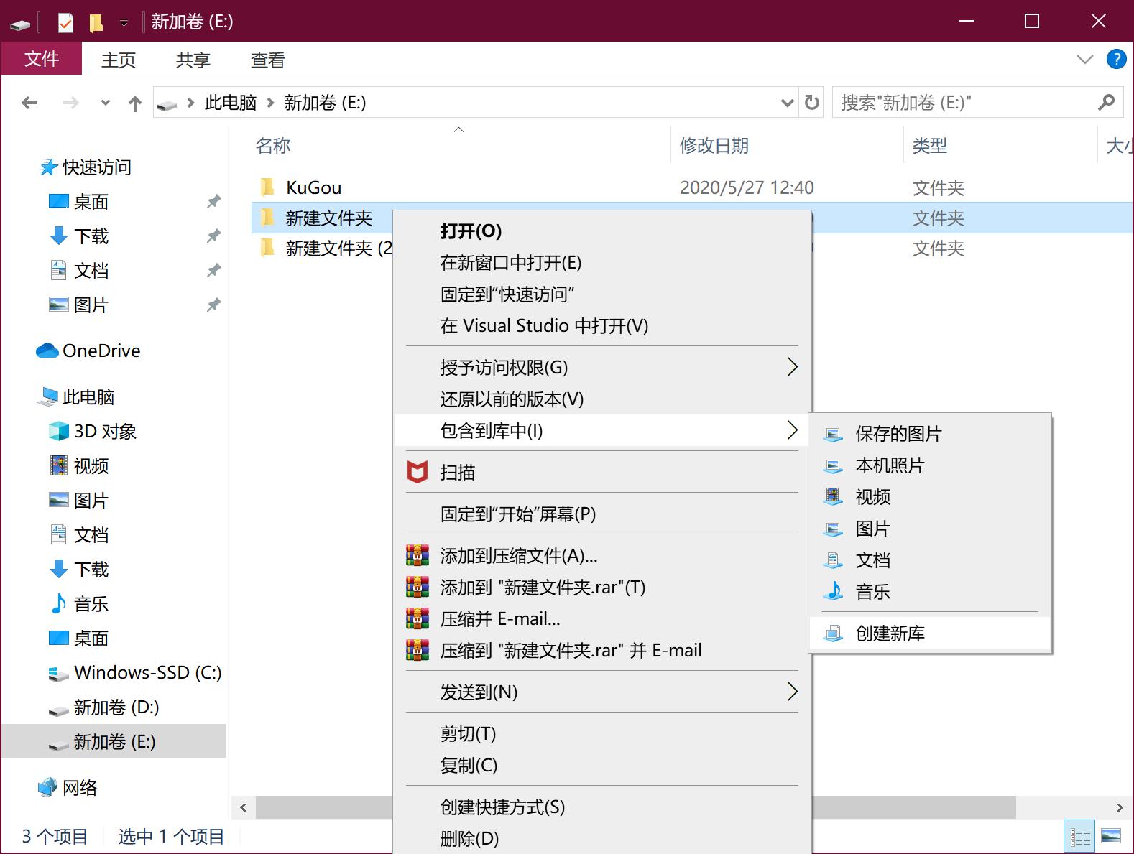Click the McAfee 扫描 shield icon
Image resolution: width=1134 pixels, height=854 pixels.
[418, 472]
